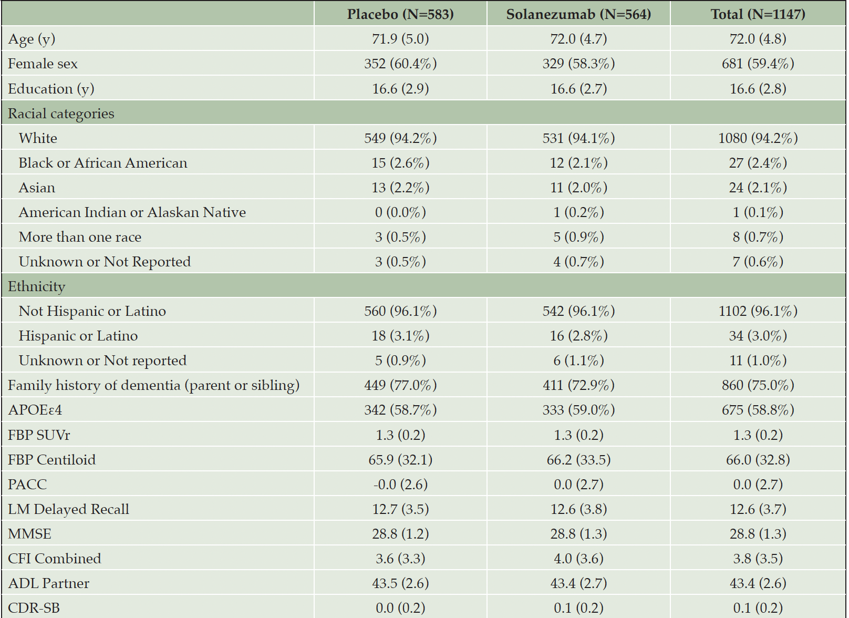Select the Total value for FBP Centiloid
Viewport: 849px width, 618px height.
pos(758,460)
